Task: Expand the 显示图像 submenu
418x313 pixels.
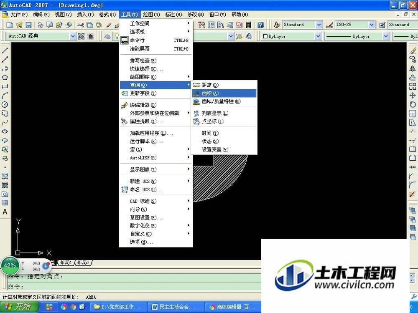Action: coord(156,169)
